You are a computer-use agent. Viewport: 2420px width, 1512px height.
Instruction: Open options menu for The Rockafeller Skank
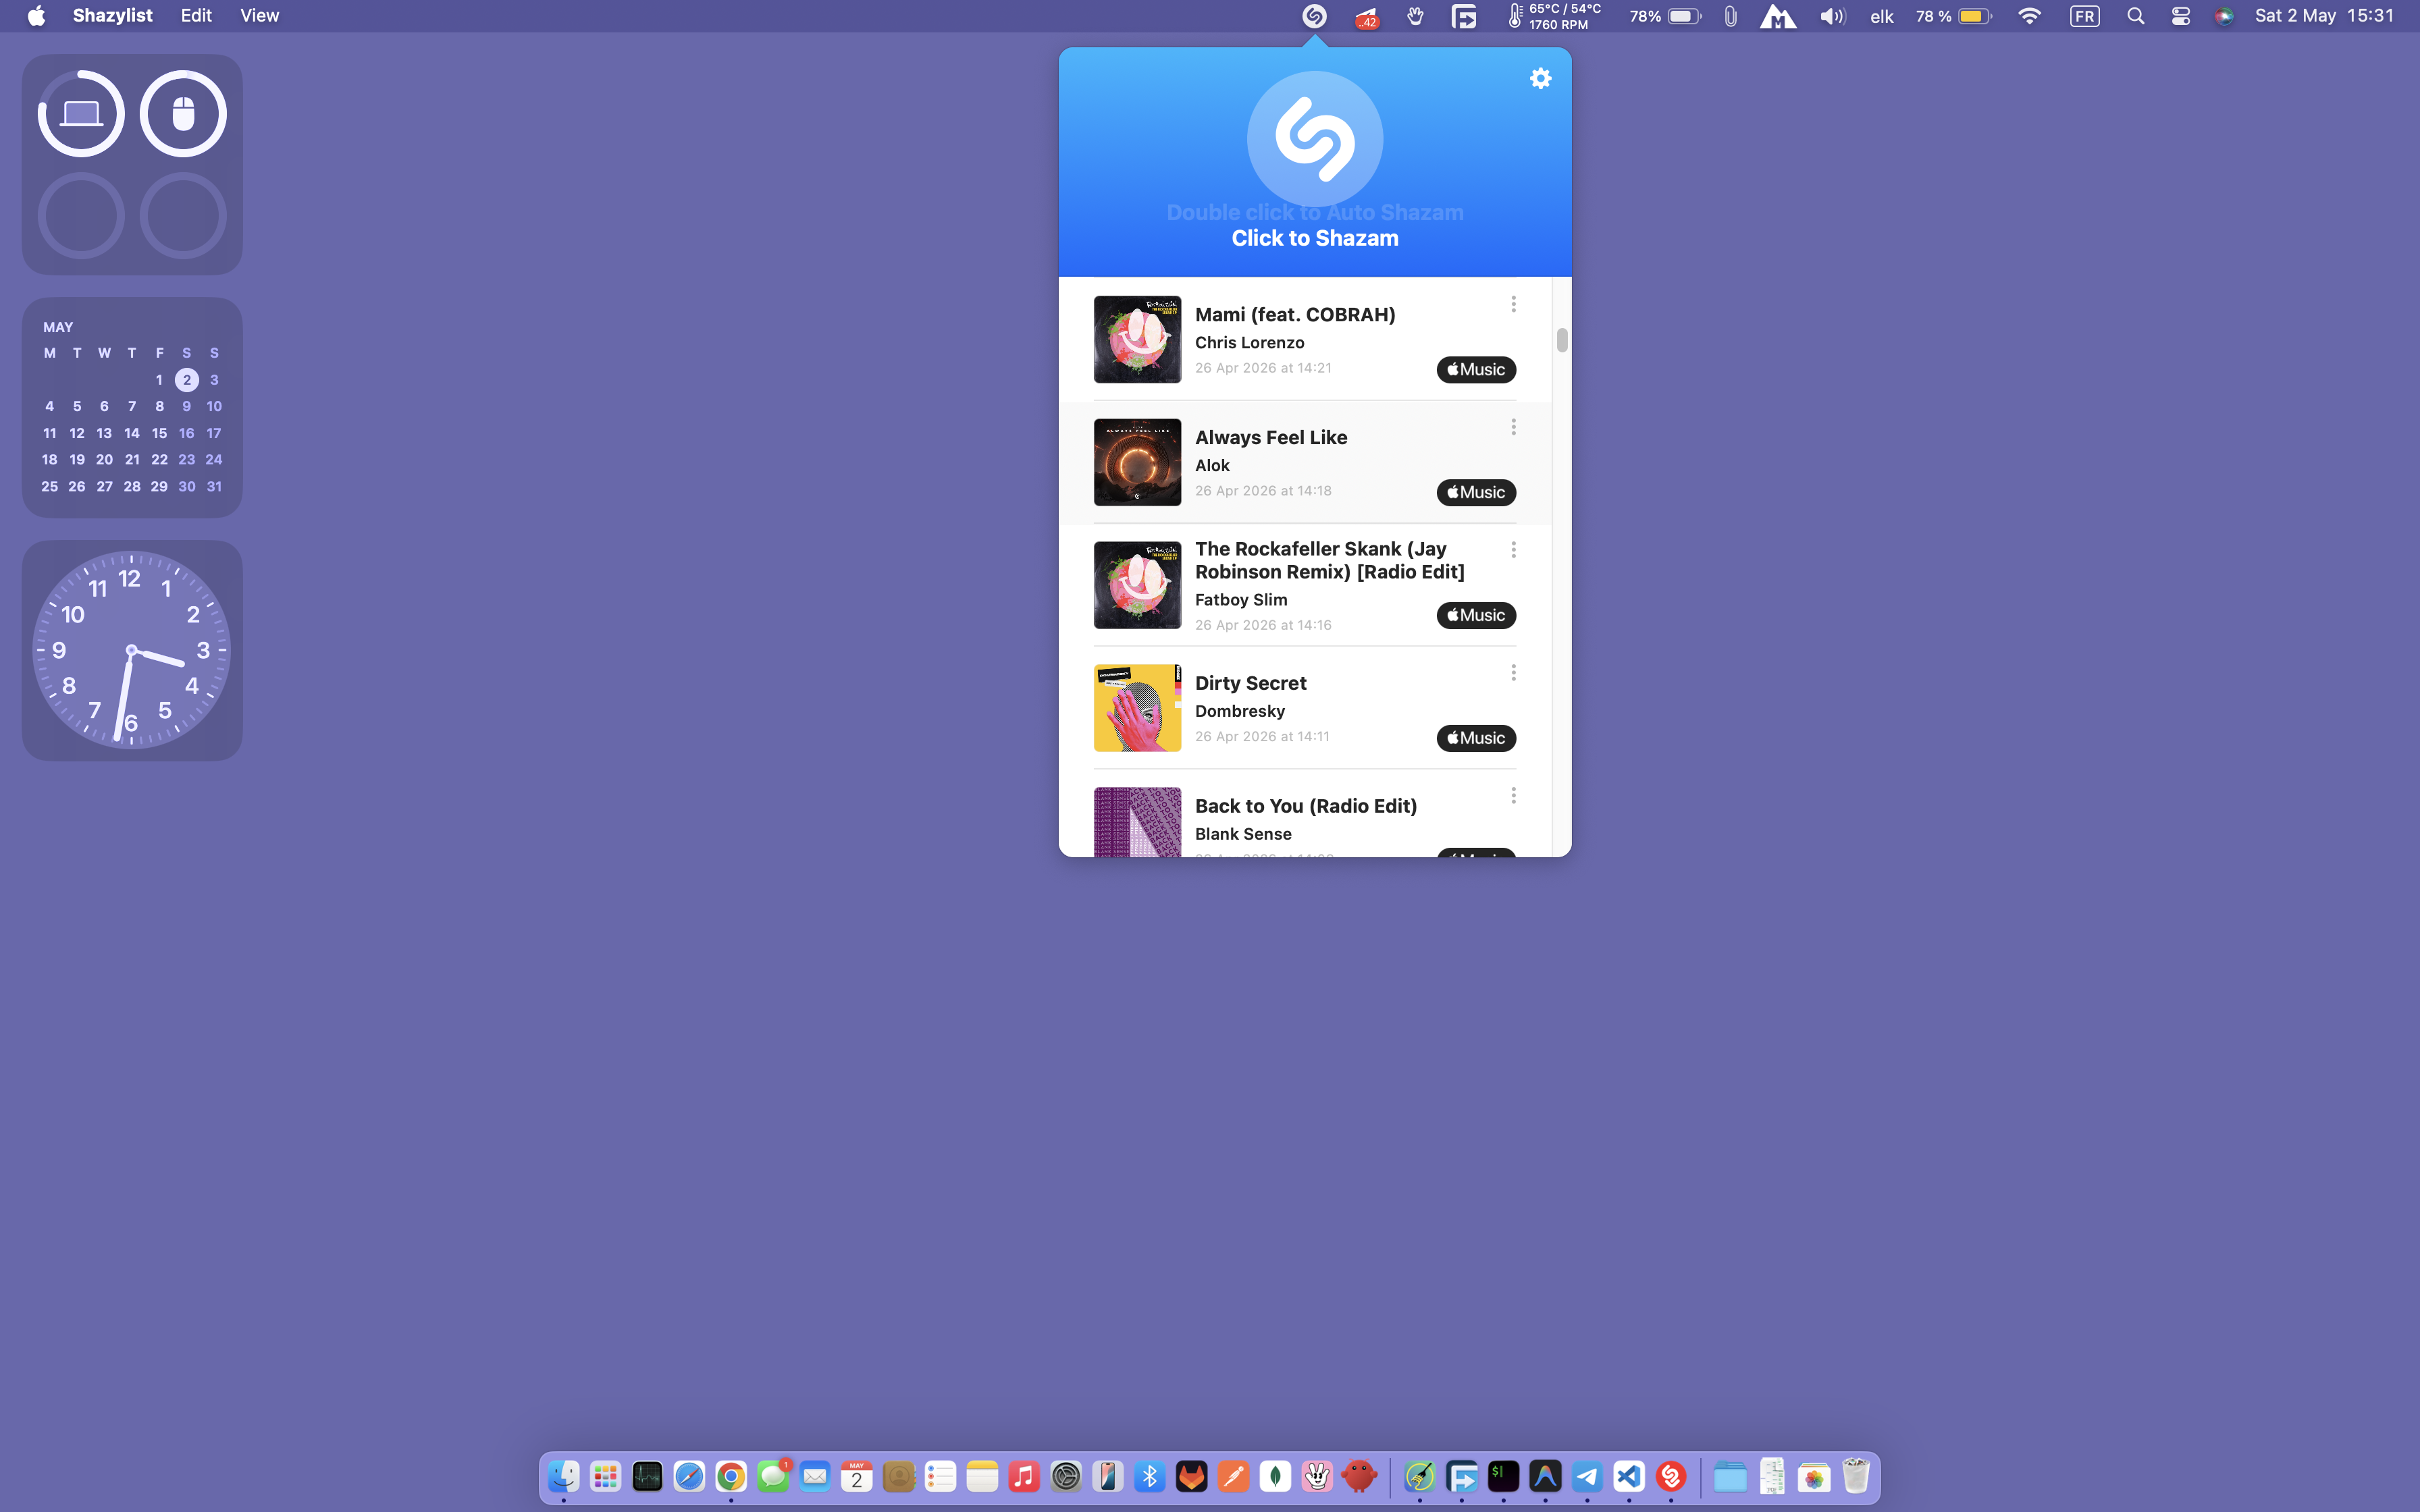(1513, 550)
